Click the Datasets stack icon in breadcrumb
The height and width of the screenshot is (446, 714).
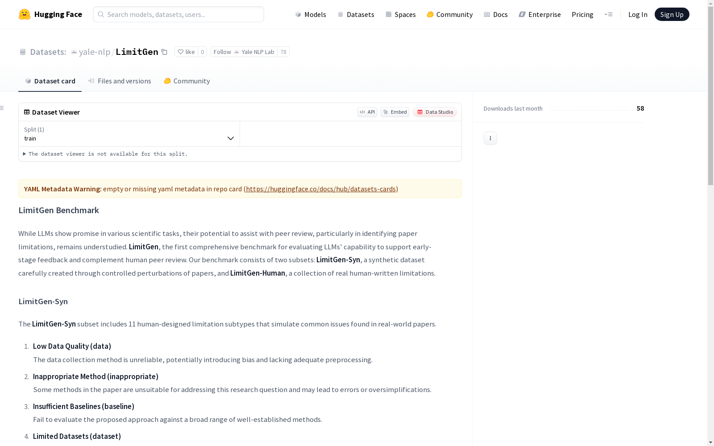coord(23,52)
